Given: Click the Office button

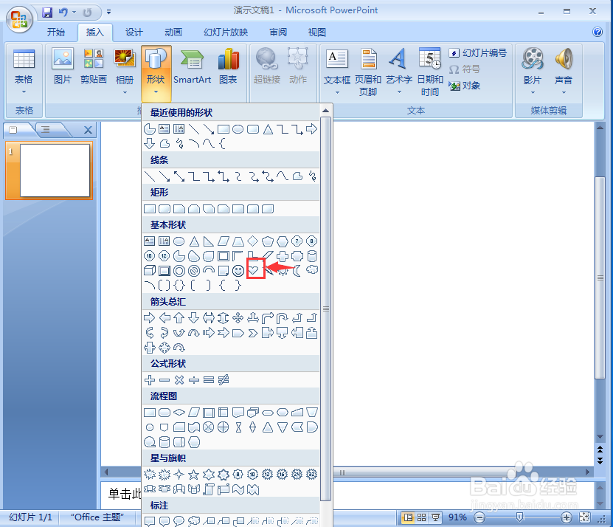Looking at the screenshot, I should 18,19.
